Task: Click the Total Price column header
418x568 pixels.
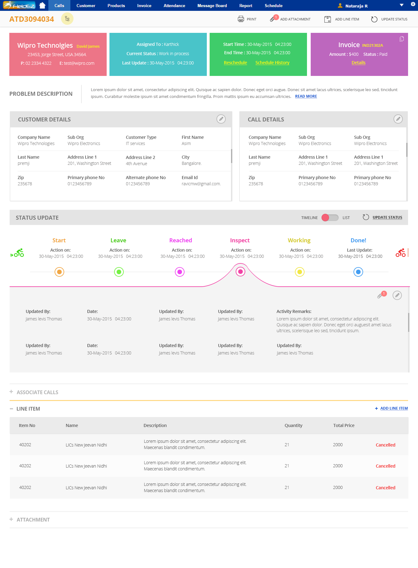Action: [344, 425]
